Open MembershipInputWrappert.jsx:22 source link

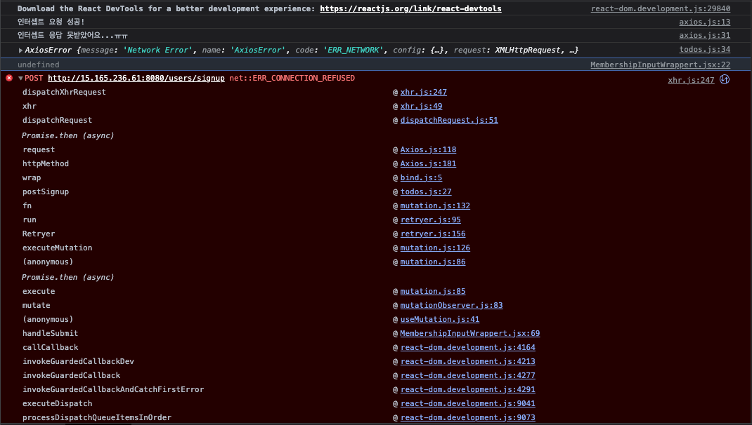[661, 65]
